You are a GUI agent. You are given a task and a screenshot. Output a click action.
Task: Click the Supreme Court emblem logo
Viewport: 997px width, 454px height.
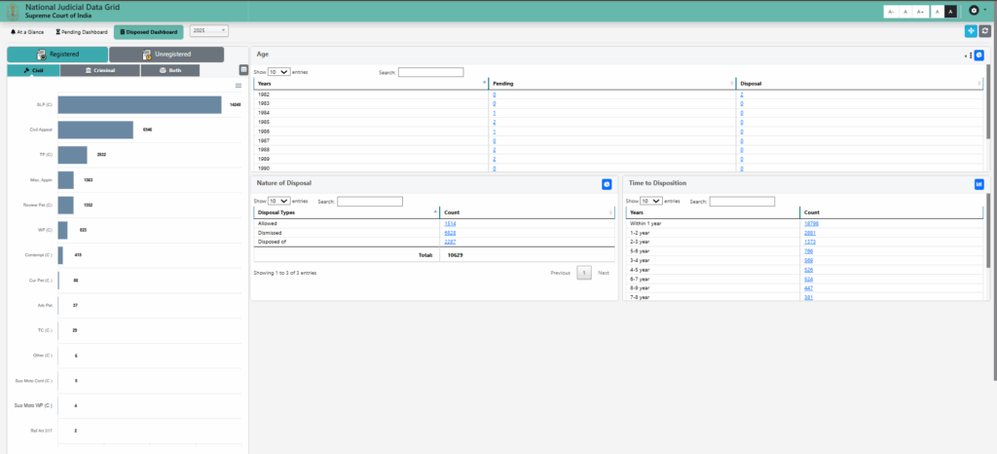tap(12, 11)
